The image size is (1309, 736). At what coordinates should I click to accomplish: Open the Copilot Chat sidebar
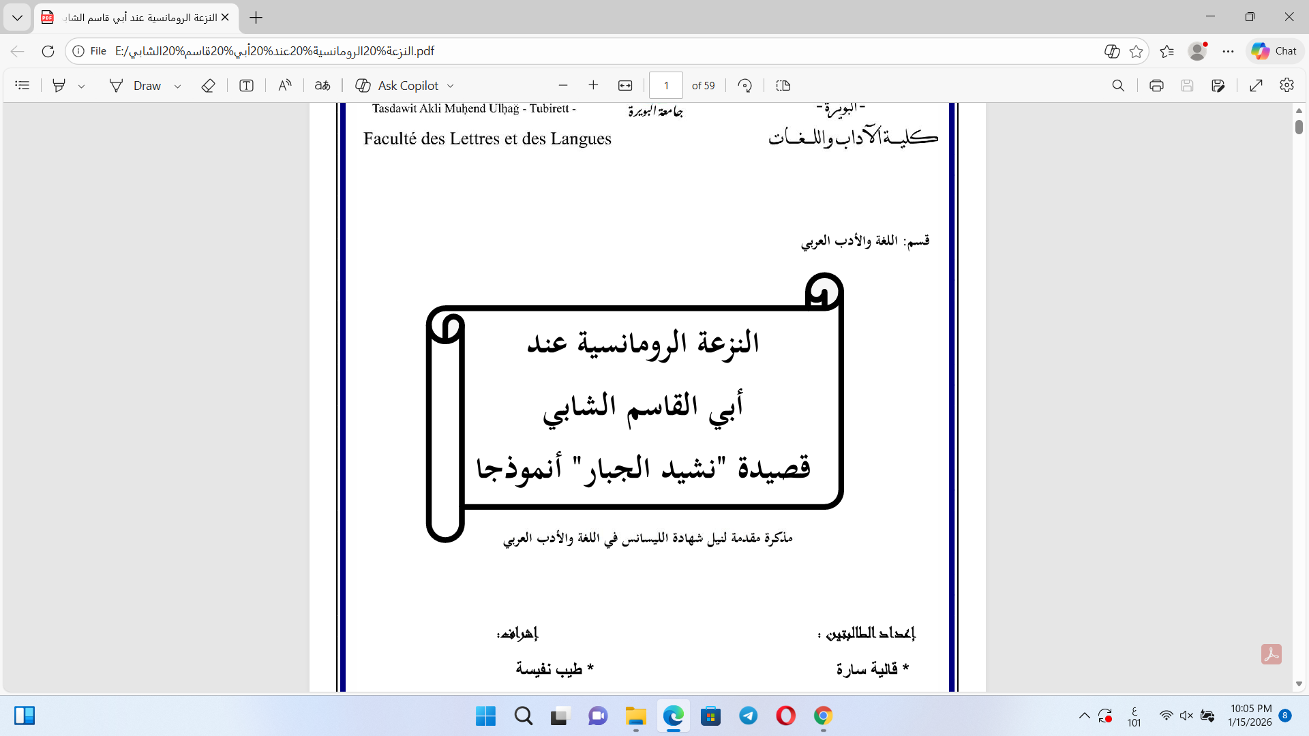pos(1274,51)
